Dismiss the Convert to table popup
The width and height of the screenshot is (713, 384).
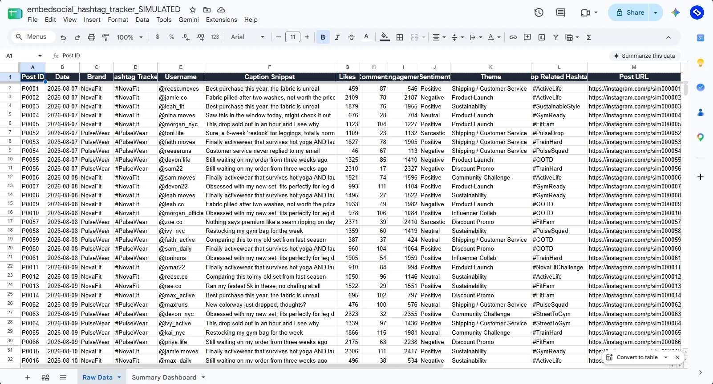[x=677, y=357]
